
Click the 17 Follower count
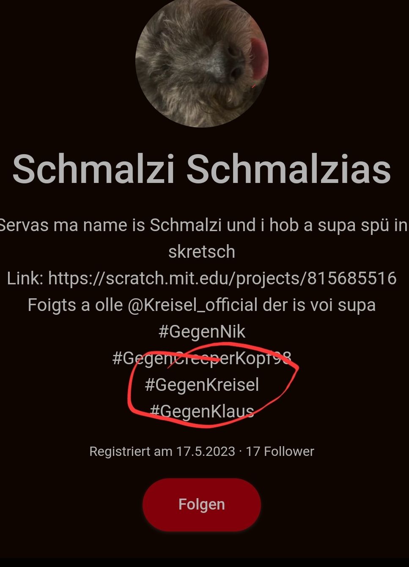(x=280, y=452)
